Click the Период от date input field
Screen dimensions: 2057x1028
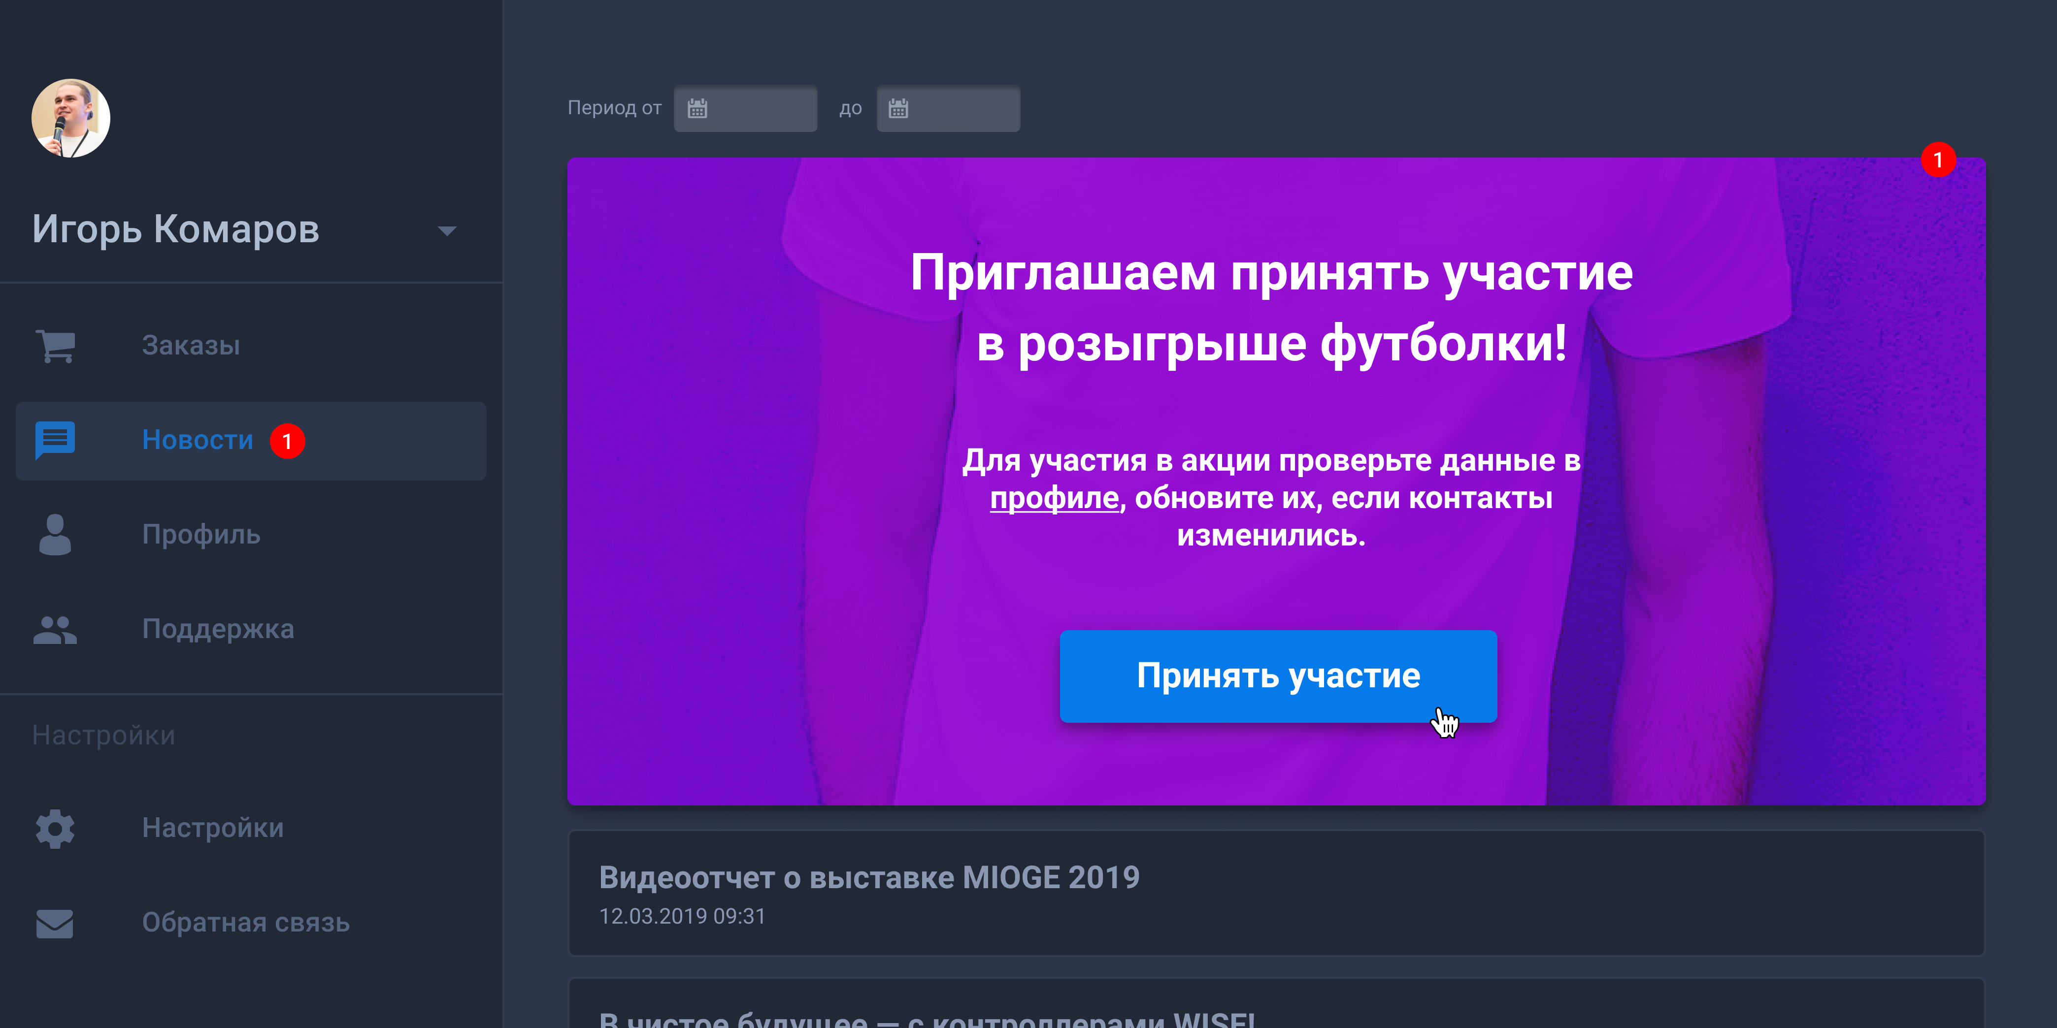tap(745, 108)
